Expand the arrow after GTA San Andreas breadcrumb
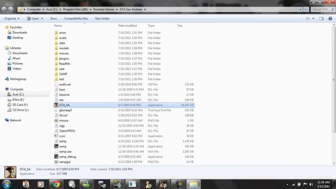 pyautogui.click(x=145, y=9)
